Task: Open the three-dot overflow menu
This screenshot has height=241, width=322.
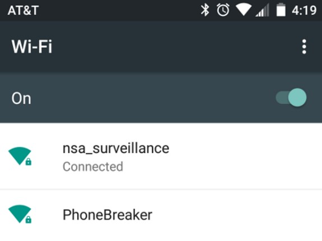Action: click(x=304, y=46)
